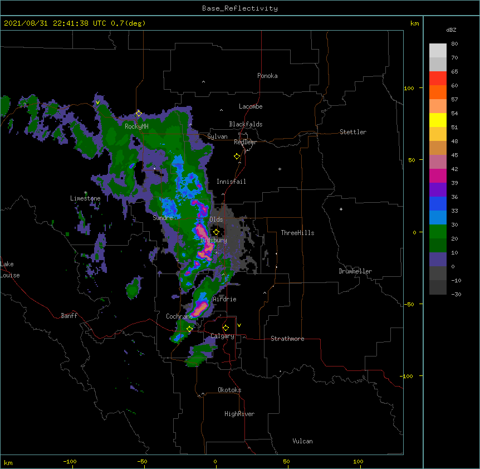Click the Sylvan label on map

click(x=217, y=136)
